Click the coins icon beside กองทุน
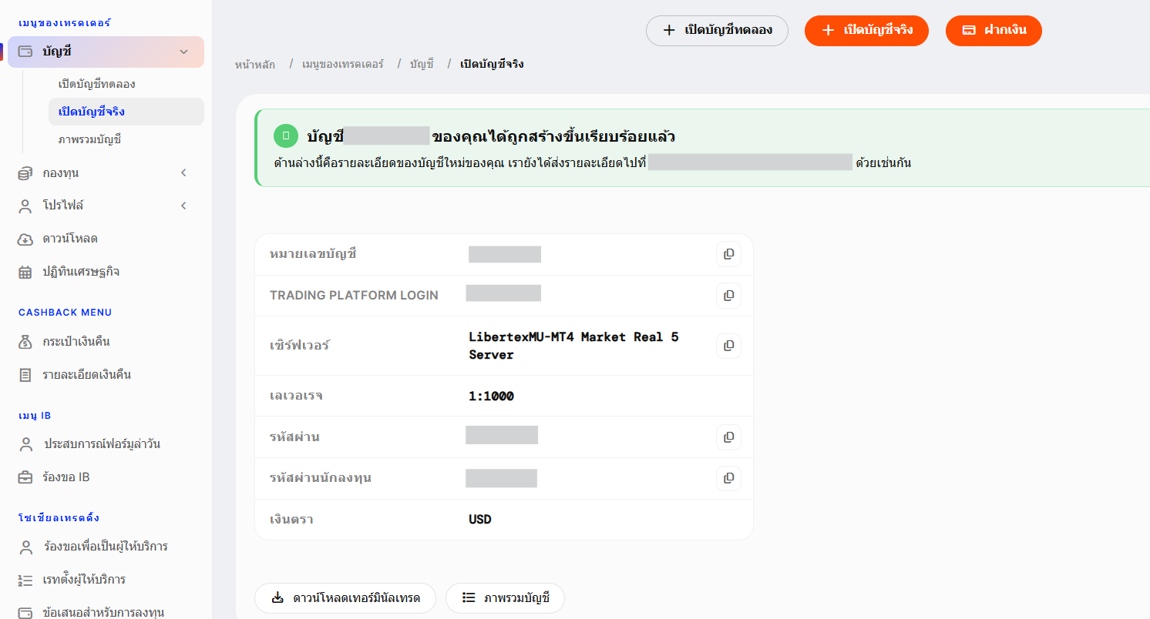The width and height of the screenshot is (1150, 619). pyautogui.click(x=25, y=173)
